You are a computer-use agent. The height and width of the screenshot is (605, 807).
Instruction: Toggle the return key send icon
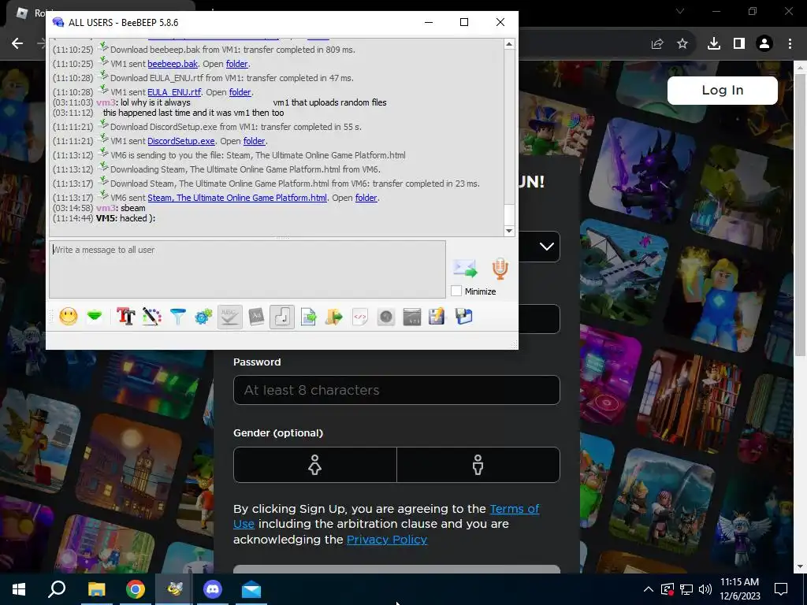[x=281, y=317]
